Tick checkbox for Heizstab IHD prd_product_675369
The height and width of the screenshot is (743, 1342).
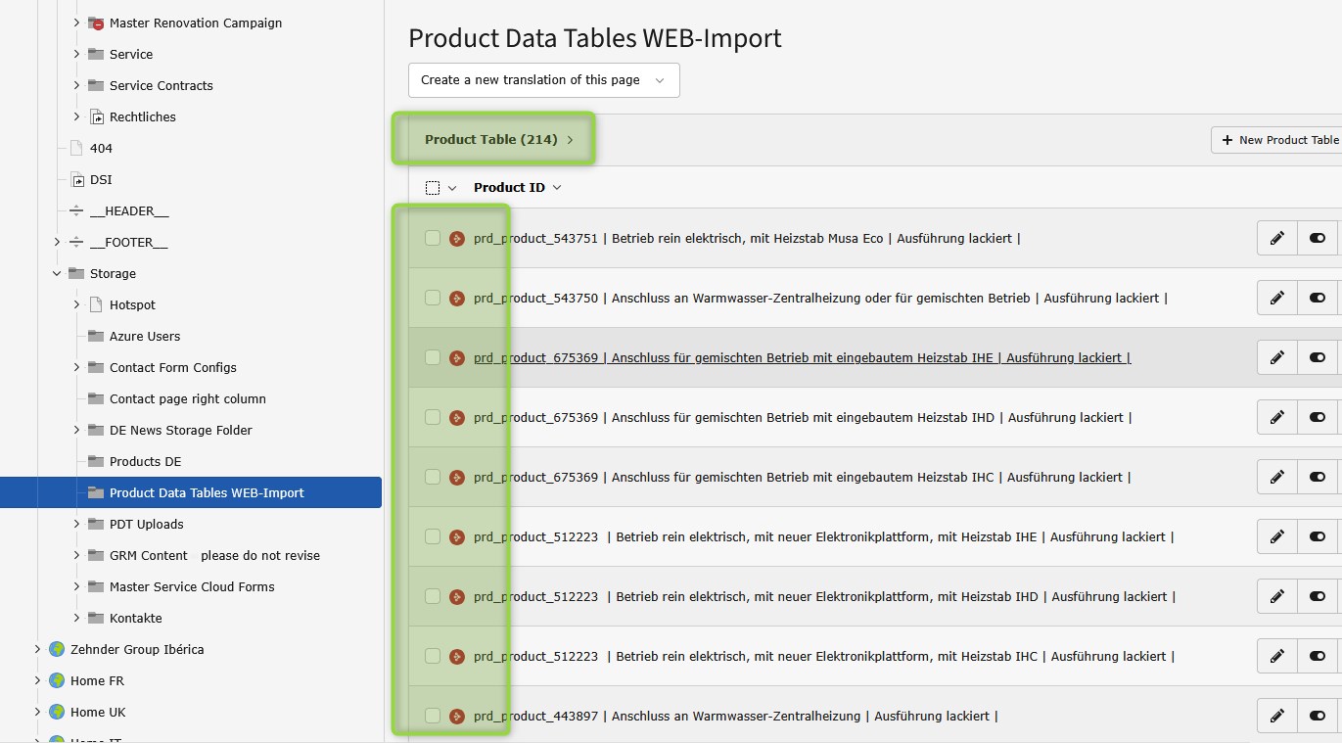(433, 417)
